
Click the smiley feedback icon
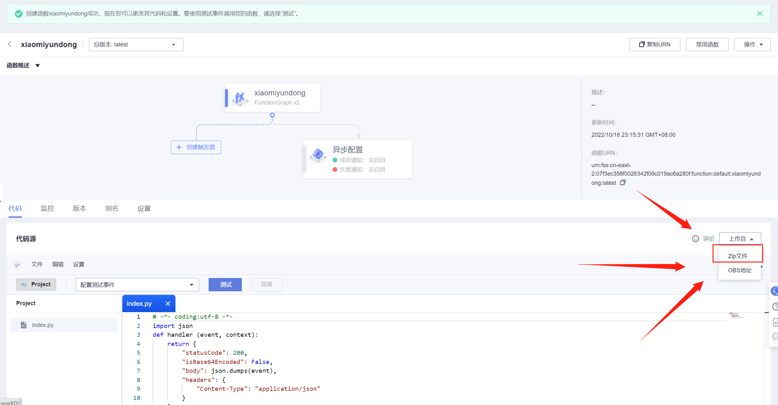tap(695, 239)
